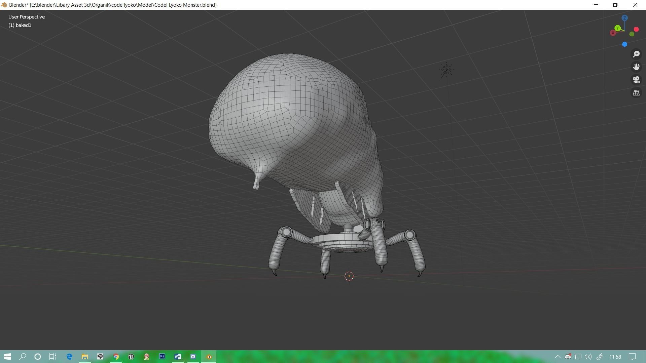
Task: Toggle perspective/orthographic grid button
Action: point(636,92)
